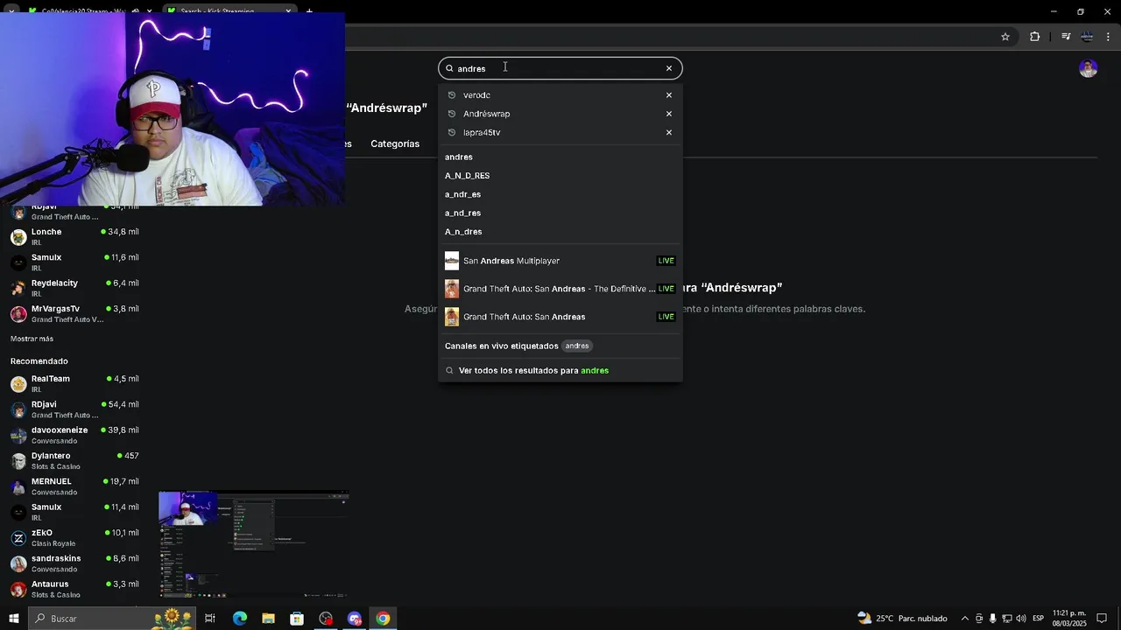
Task: Open zEkO recommended channel
Action: point(74,537)
